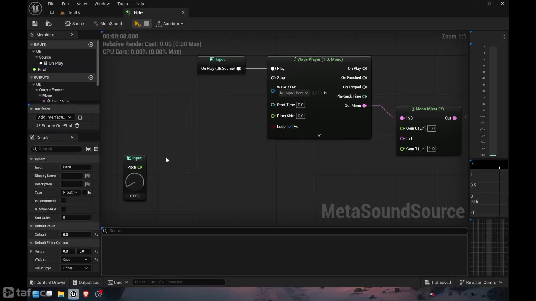This screenshot has height=301, width=536.
Task: Collapse the INPUTS section
Action: 32,45
